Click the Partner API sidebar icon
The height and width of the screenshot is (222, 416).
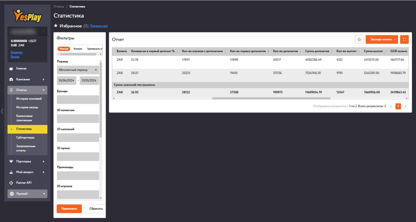click(11, 183)
